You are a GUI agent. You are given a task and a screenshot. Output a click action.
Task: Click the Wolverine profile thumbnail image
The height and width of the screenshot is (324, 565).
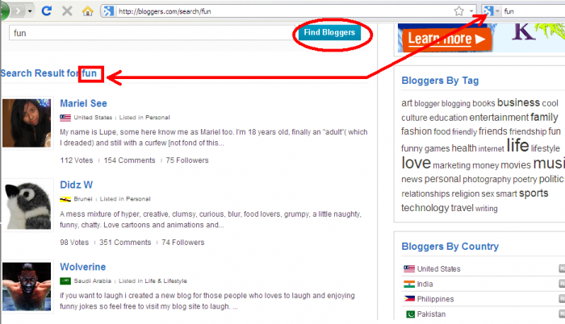point(27,287)
